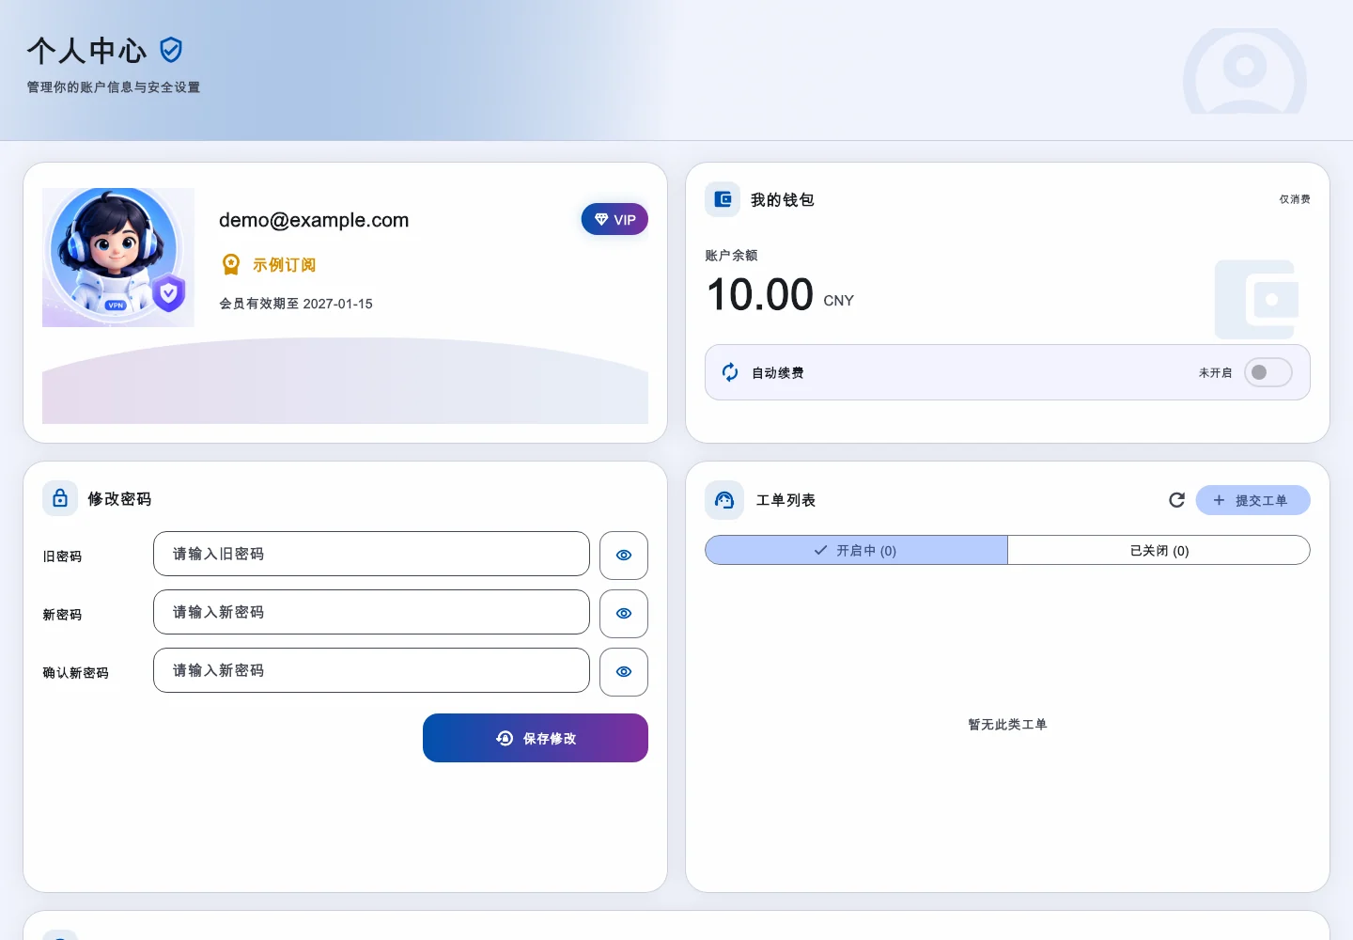Click the membership expiry 2027-01-15 text
Screen dimensions: 1353x940
(x=296, y=304)
